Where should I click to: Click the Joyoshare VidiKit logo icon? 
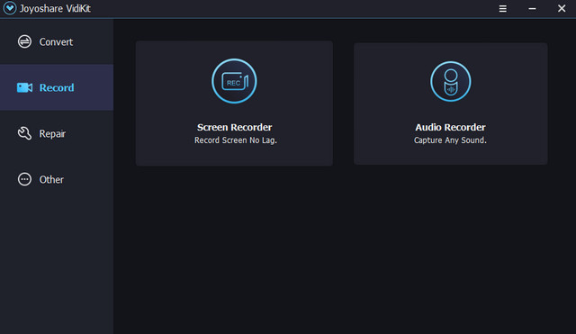(10, 8)
